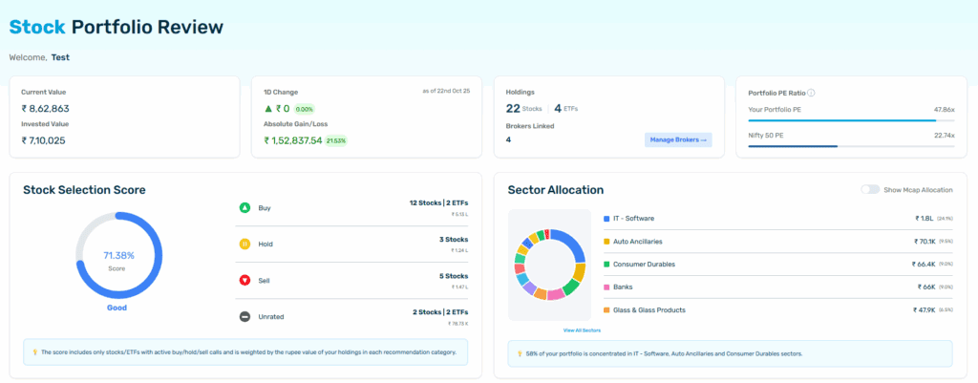Select the IT - Software blue color swatch

pyautogui.click(x=606, y=219)
